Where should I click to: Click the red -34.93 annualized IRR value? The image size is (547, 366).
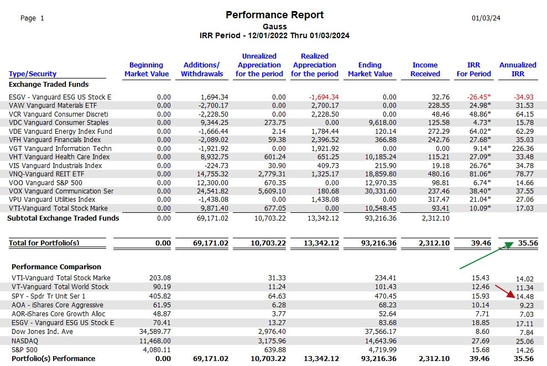tap(524, 97)
